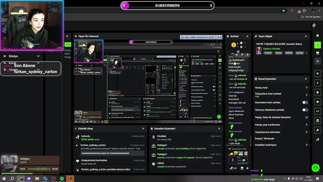Open the green headset support button
The image size is (323, 182).
click(315, 168)
